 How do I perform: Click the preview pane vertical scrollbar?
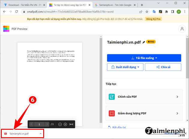[101, 80]
